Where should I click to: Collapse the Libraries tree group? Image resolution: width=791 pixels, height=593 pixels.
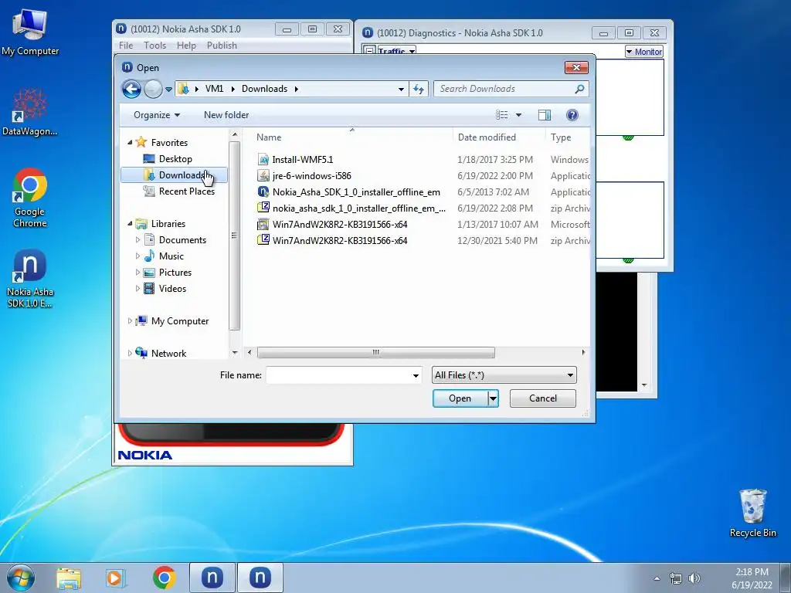coord(130,223)
